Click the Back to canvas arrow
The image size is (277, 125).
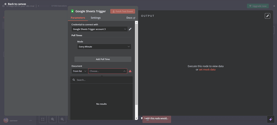(x=6, y=4)
